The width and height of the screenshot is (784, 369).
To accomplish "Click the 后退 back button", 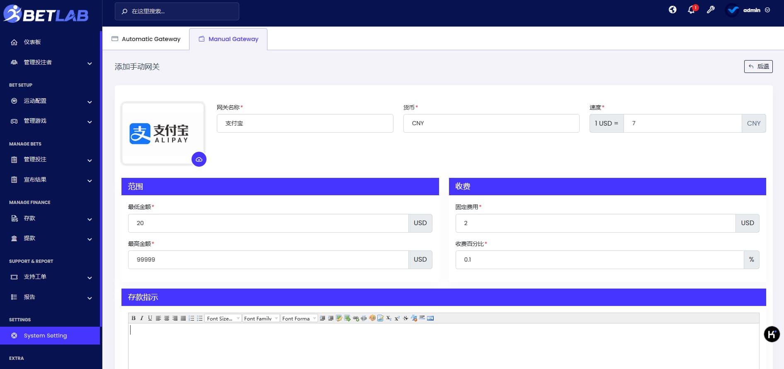I will pos(758,66).
